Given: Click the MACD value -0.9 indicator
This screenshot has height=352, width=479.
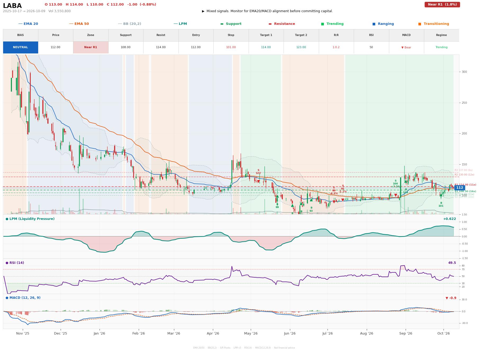Looking at the screenshot, I should (x=451, y=298).
